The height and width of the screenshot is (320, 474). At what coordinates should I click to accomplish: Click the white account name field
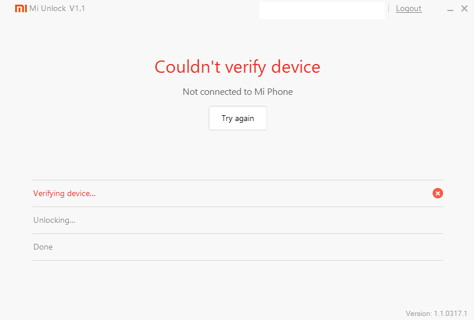[x=322, y=10]
